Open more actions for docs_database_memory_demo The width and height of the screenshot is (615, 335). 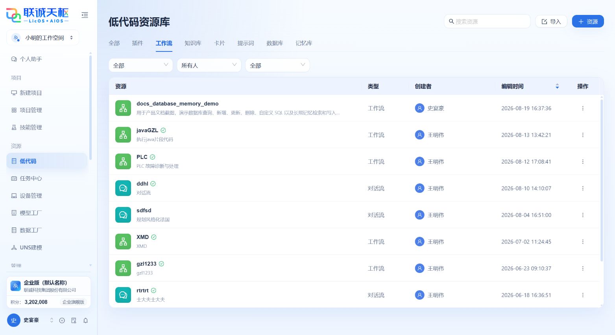click(583, 108)
